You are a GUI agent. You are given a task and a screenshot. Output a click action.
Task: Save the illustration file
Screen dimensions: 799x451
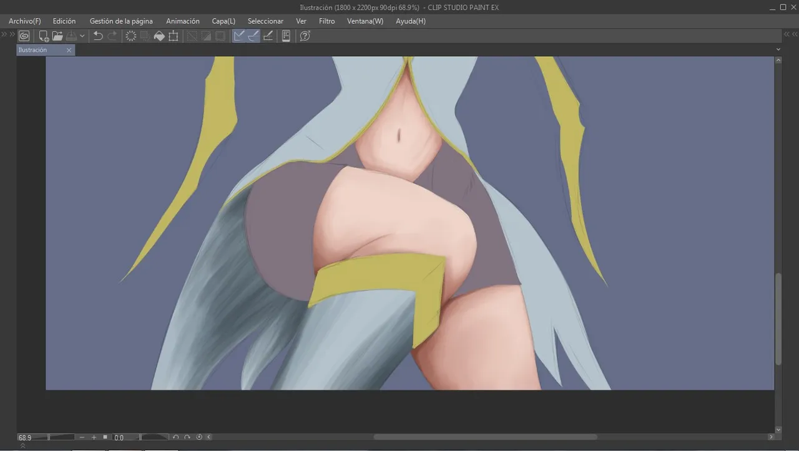[x=72, y=36]
